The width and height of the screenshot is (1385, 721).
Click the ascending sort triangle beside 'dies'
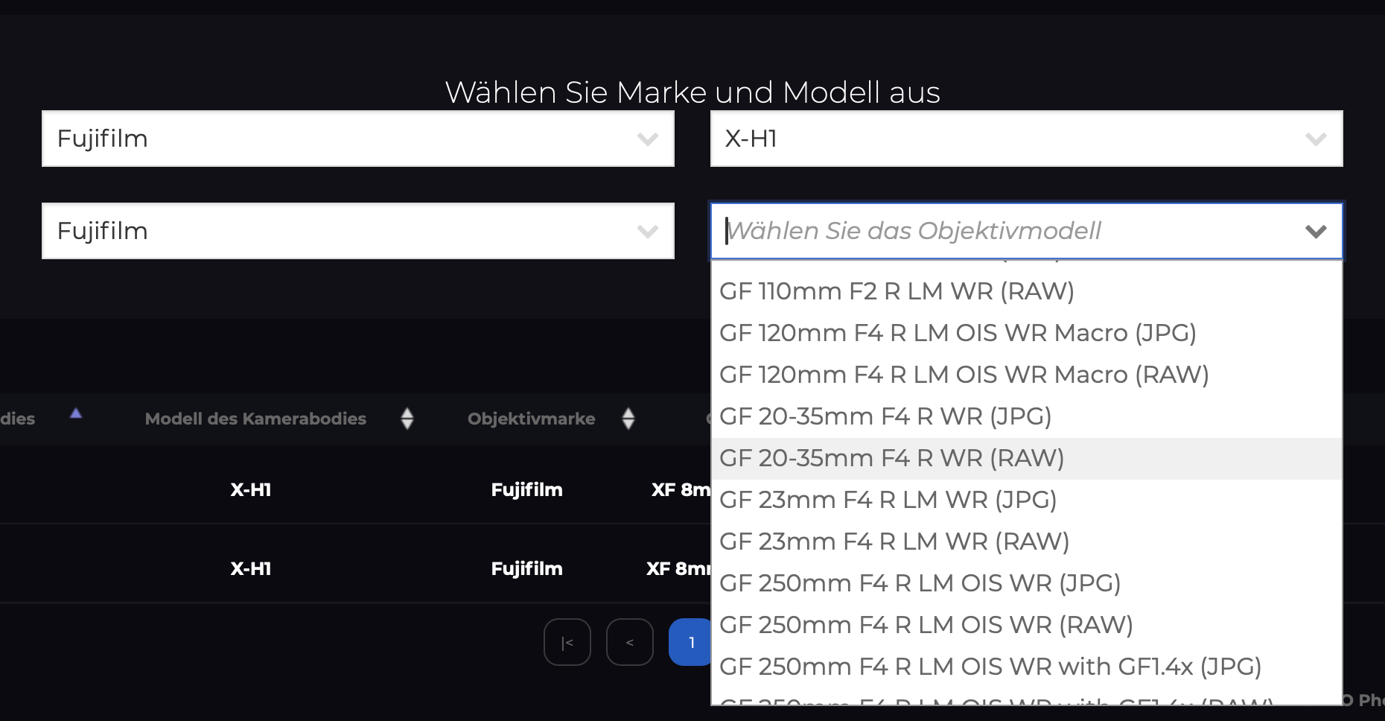(x=76, y=413)
